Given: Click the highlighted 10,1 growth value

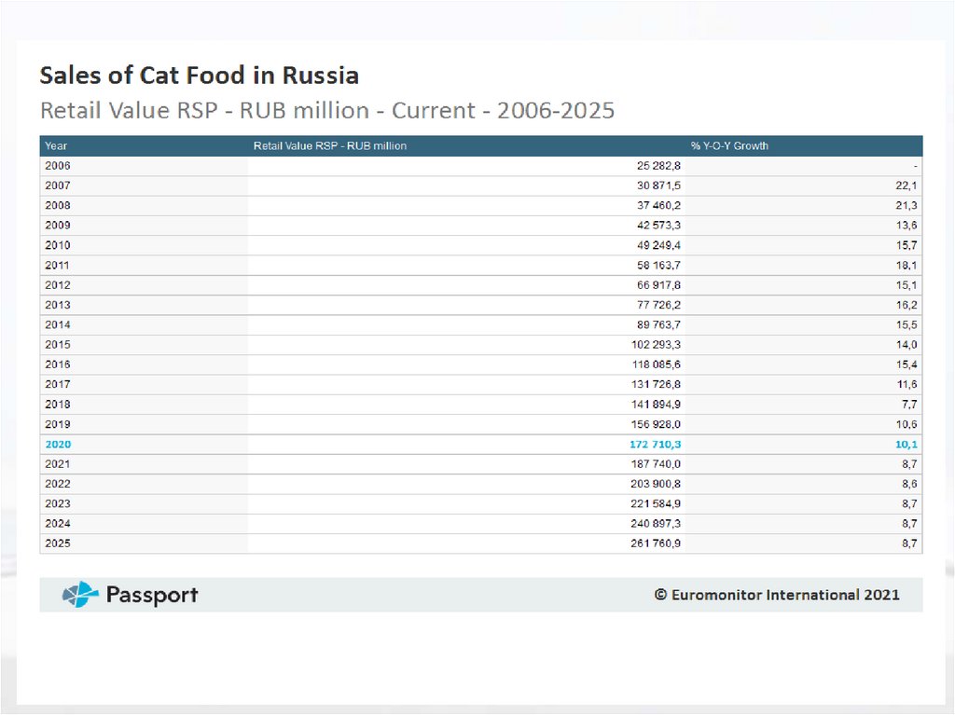Looking at the screenshot, I should point(907,444).
